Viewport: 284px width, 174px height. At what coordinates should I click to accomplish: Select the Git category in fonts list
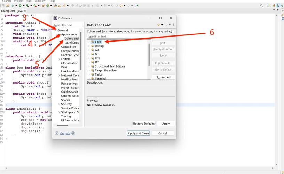coord(97,54)
